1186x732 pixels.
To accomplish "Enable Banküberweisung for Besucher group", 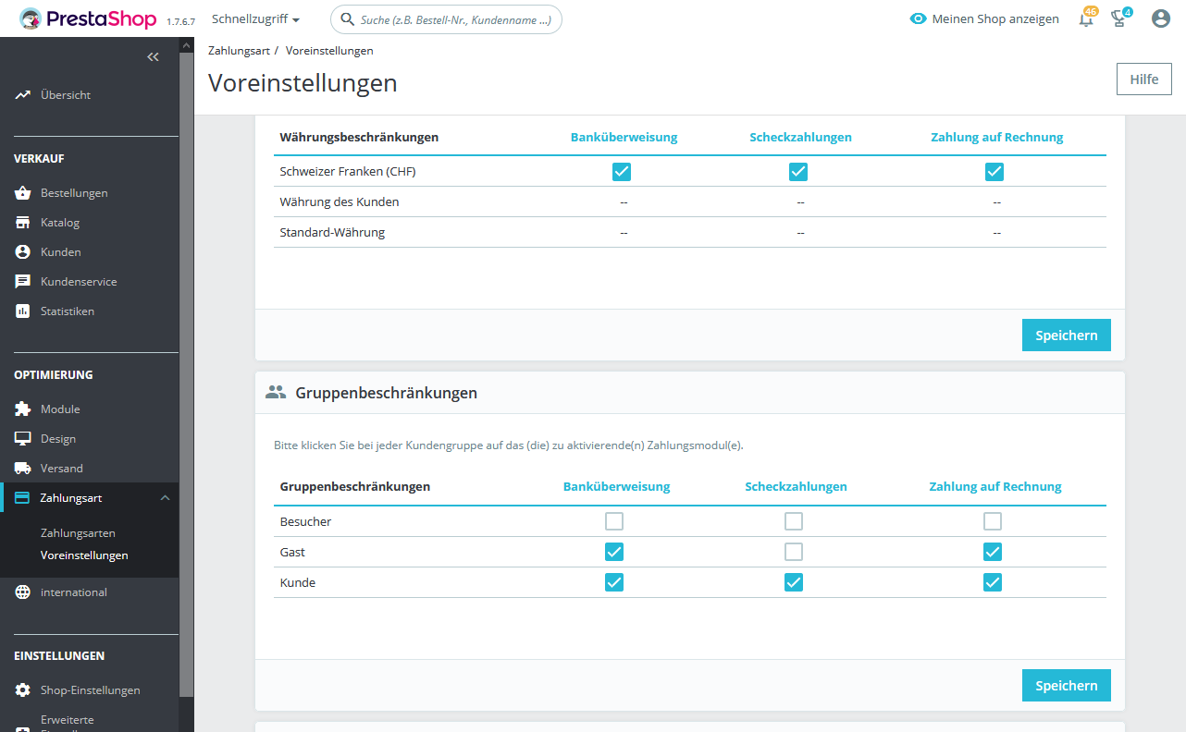I will coord(614,521).
